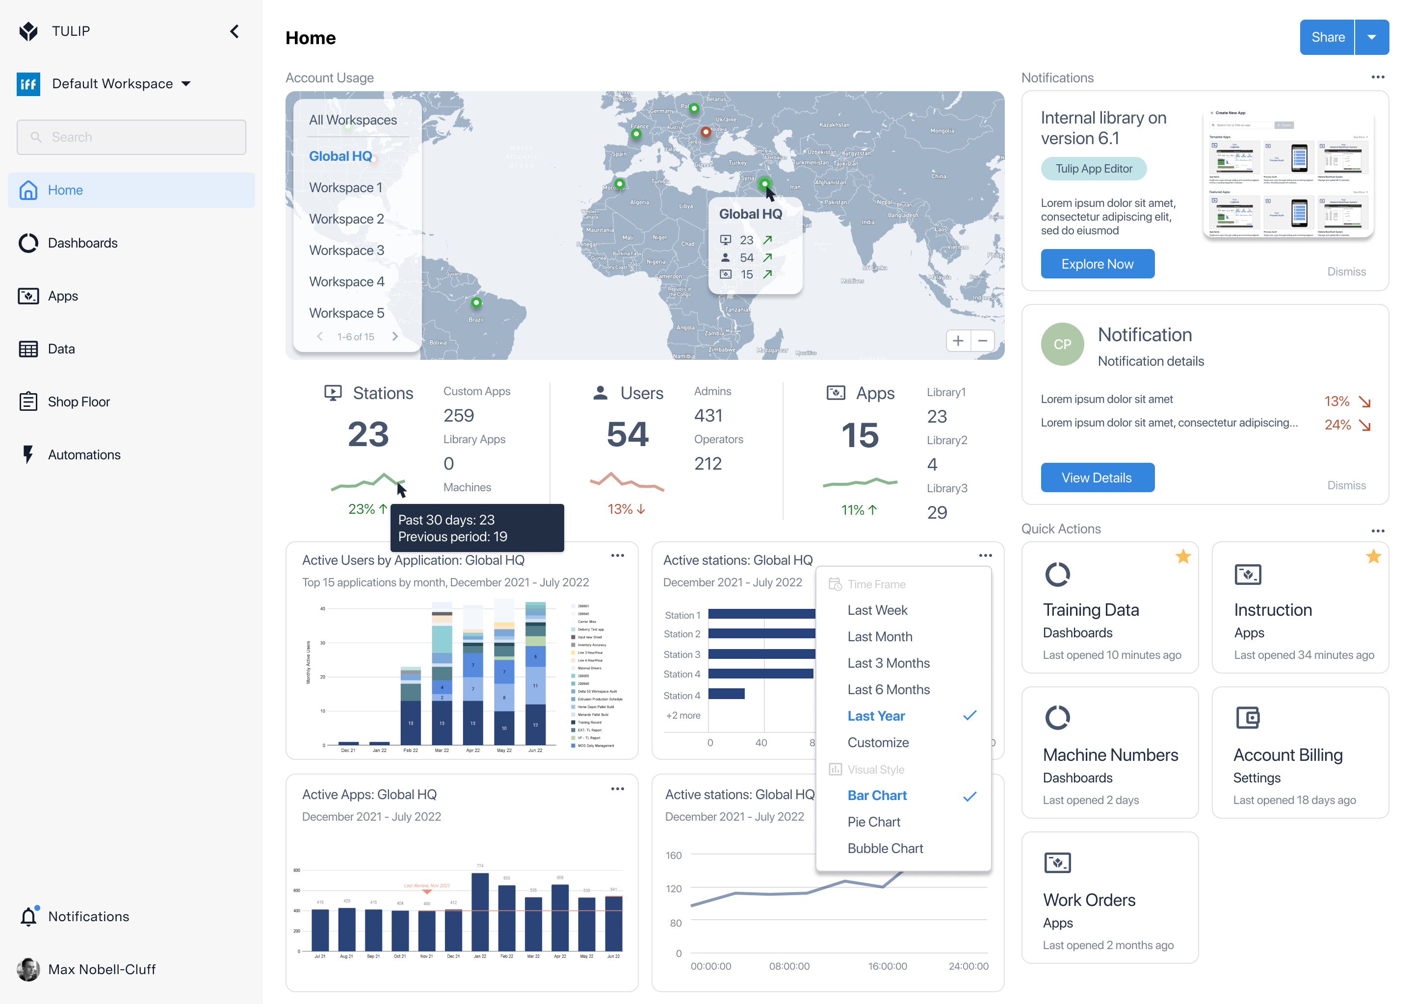Toggle favorite star on Training Data card
This screenshot has width=1413, height=1004.
[x=1183, y=556]
